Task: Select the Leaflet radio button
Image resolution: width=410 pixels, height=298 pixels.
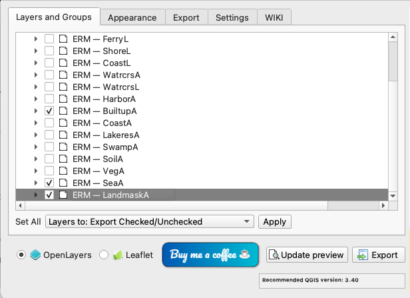Action: point(104,255)
